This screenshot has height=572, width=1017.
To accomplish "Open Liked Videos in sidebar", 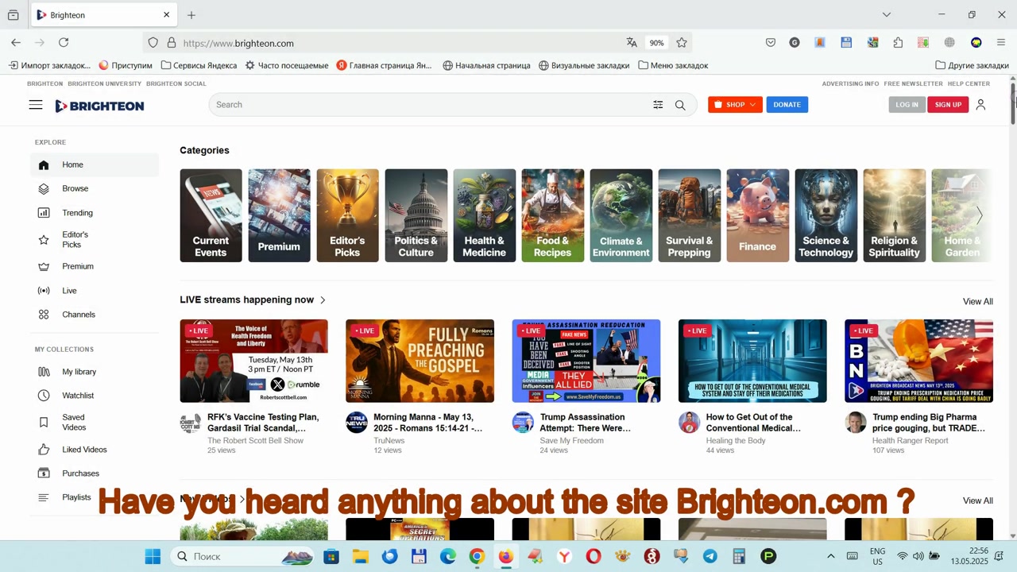I will (84, 450).
